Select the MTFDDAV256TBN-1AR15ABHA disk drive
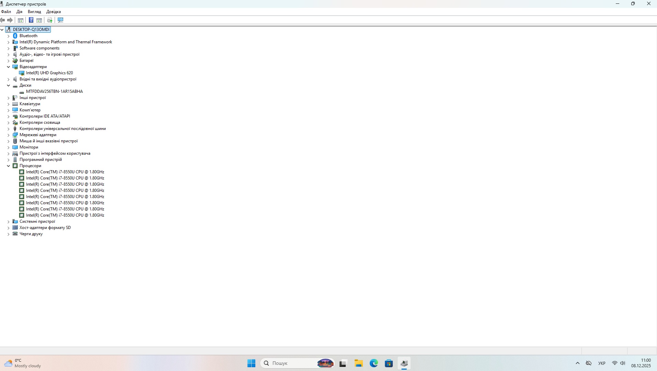 point(54,91)
